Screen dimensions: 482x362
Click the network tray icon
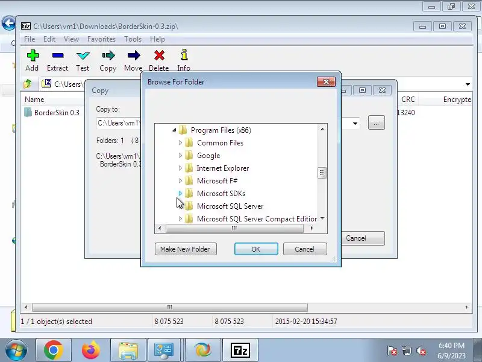pyautogui.click(x=407, y=351)
